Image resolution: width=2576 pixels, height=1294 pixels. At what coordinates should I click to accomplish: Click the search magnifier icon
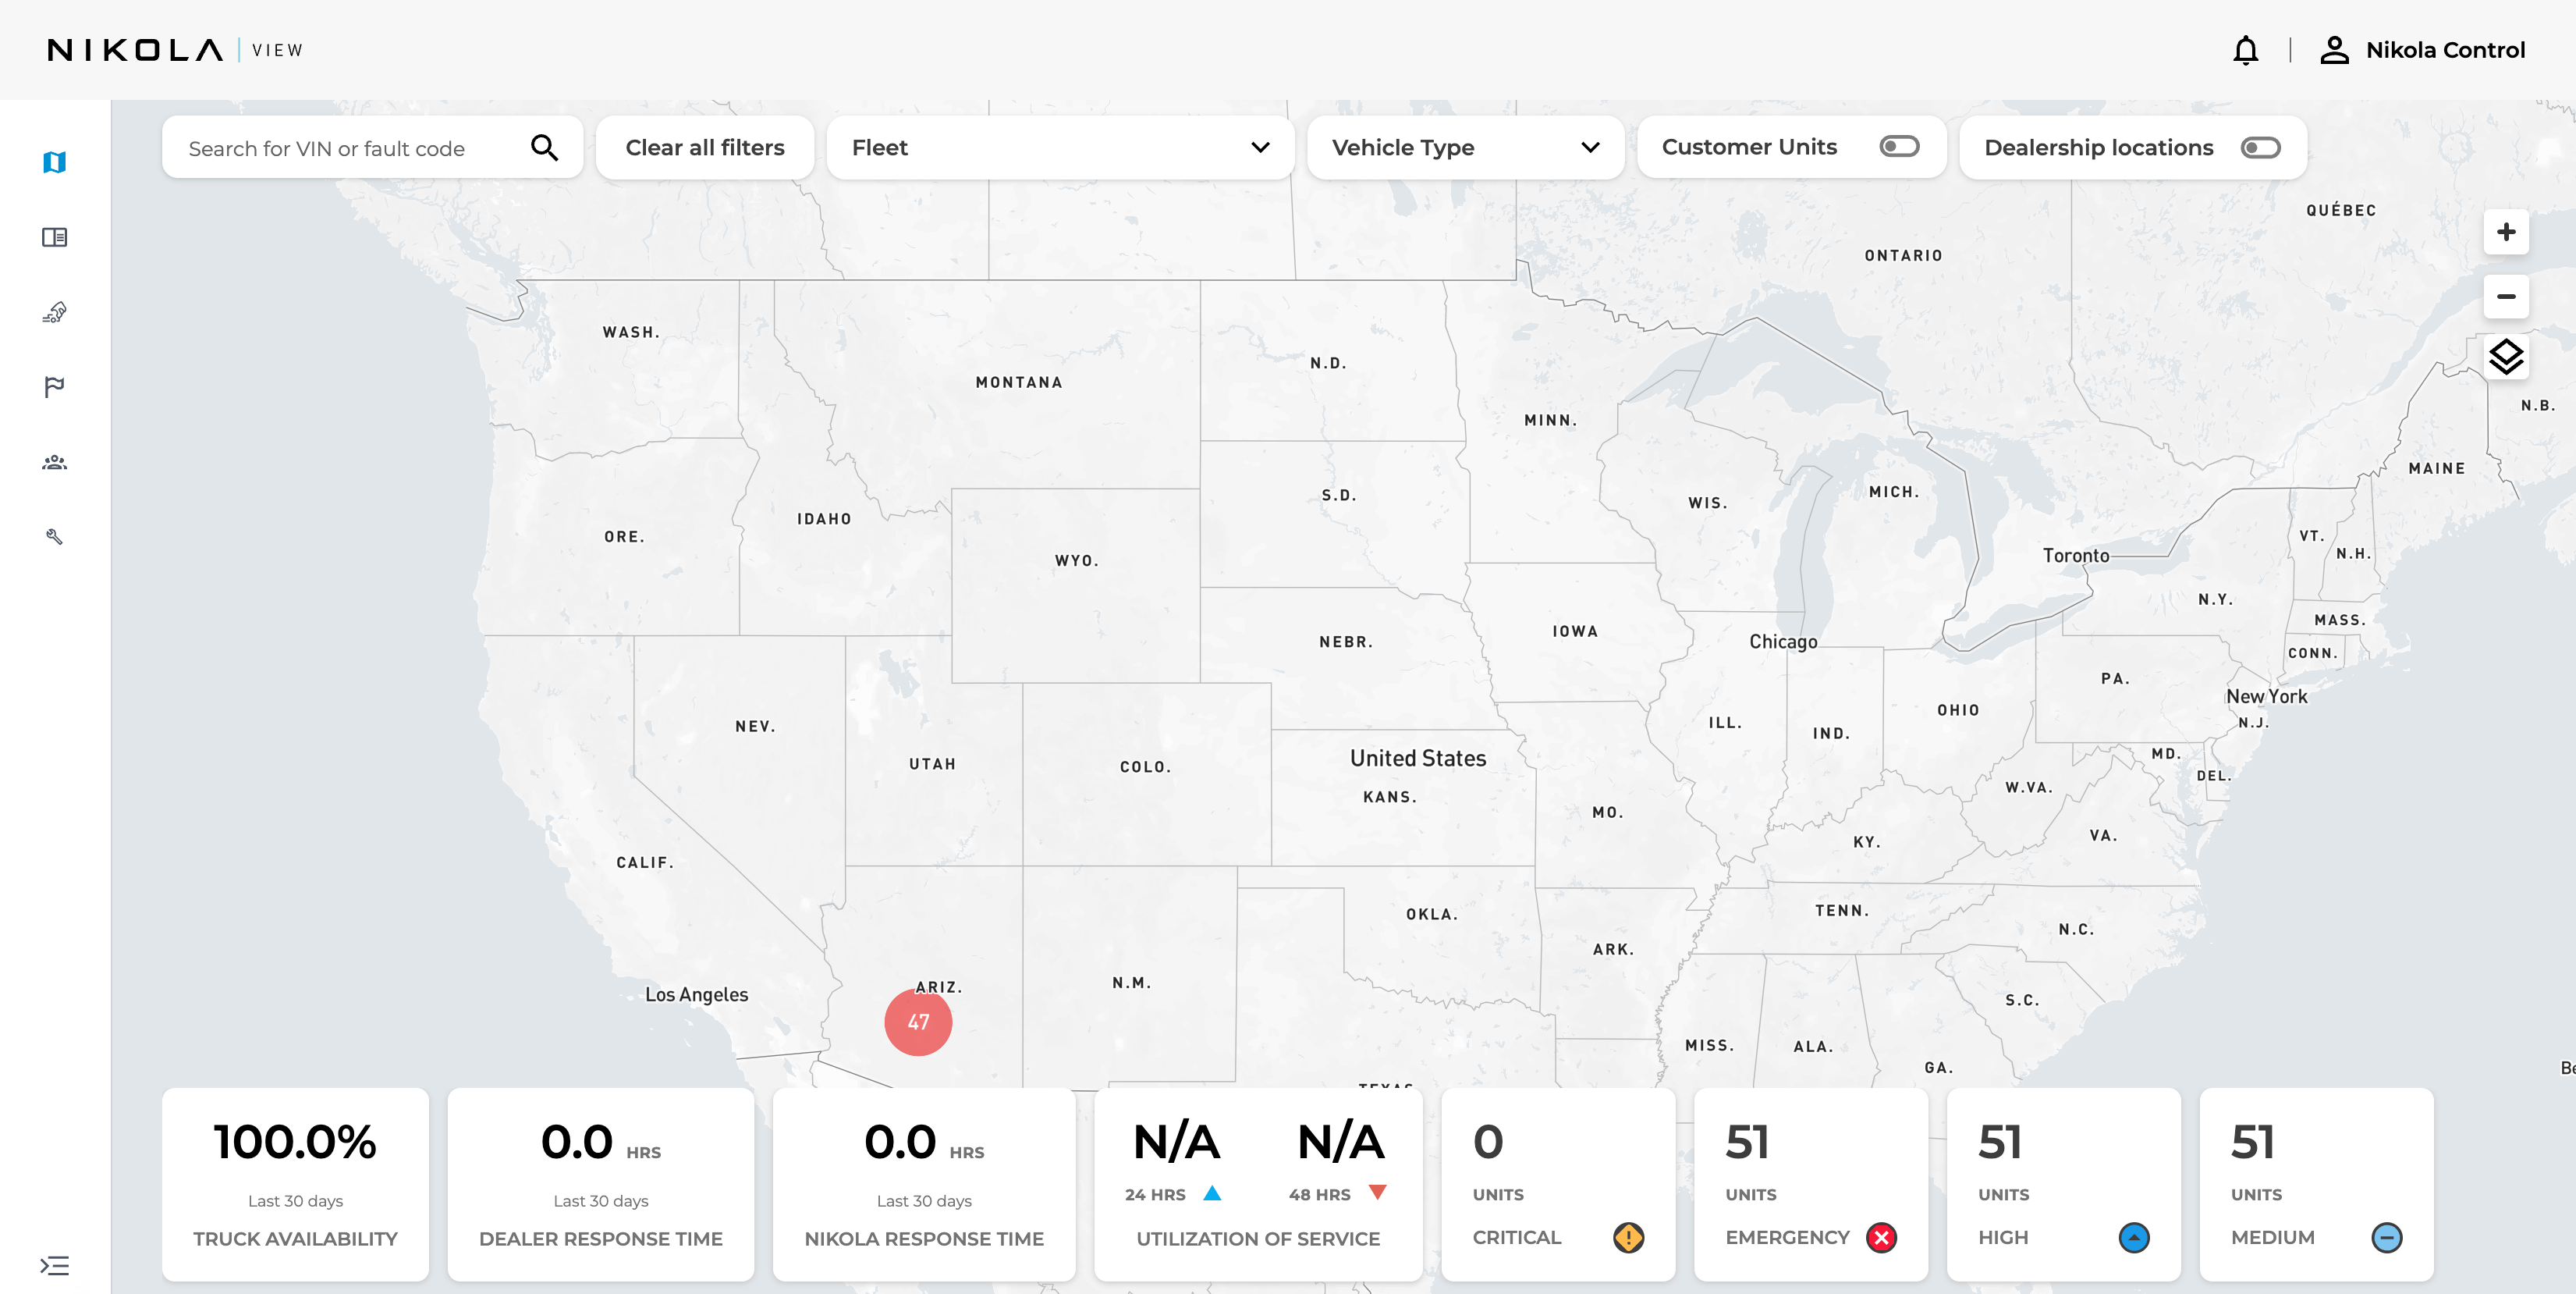click(x=544, y=148)
